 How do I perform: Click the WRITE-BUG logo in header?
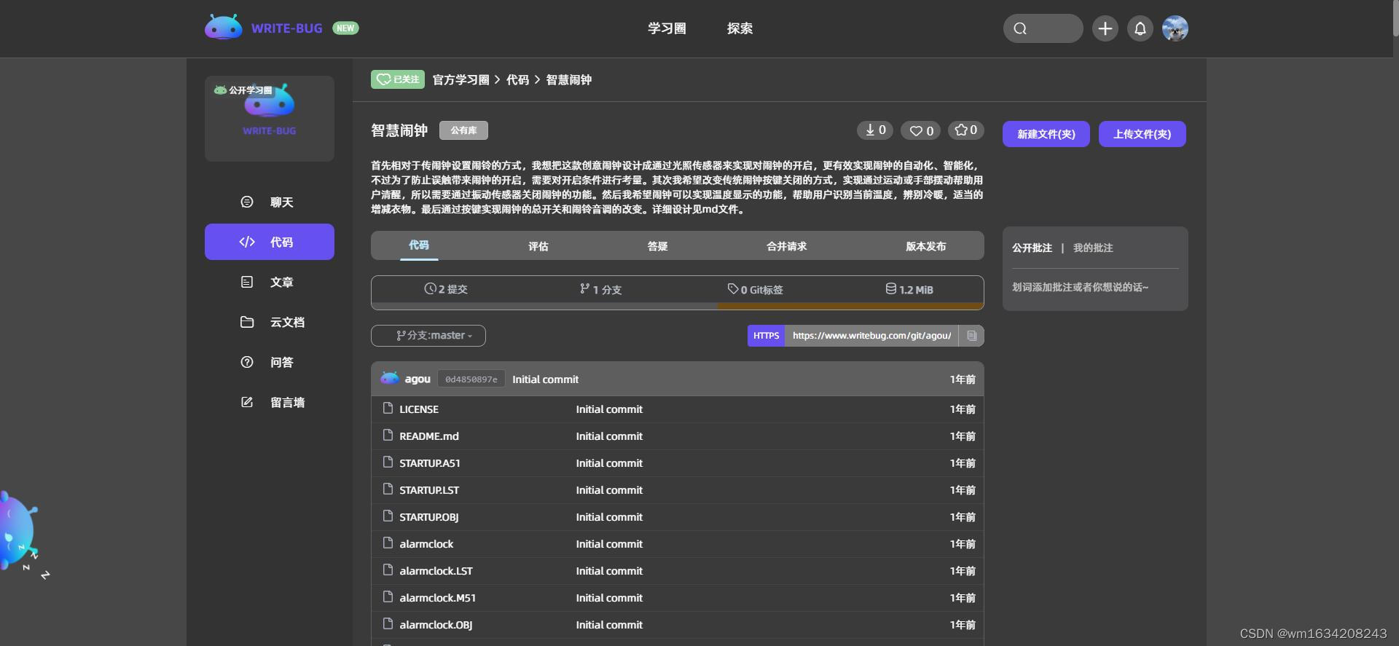pyautogui.click(x=264, y=28)
